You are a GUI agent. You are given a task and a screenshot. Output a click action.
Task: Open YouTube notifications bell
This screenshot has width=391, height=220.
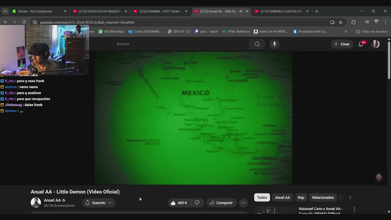(361, 44)
